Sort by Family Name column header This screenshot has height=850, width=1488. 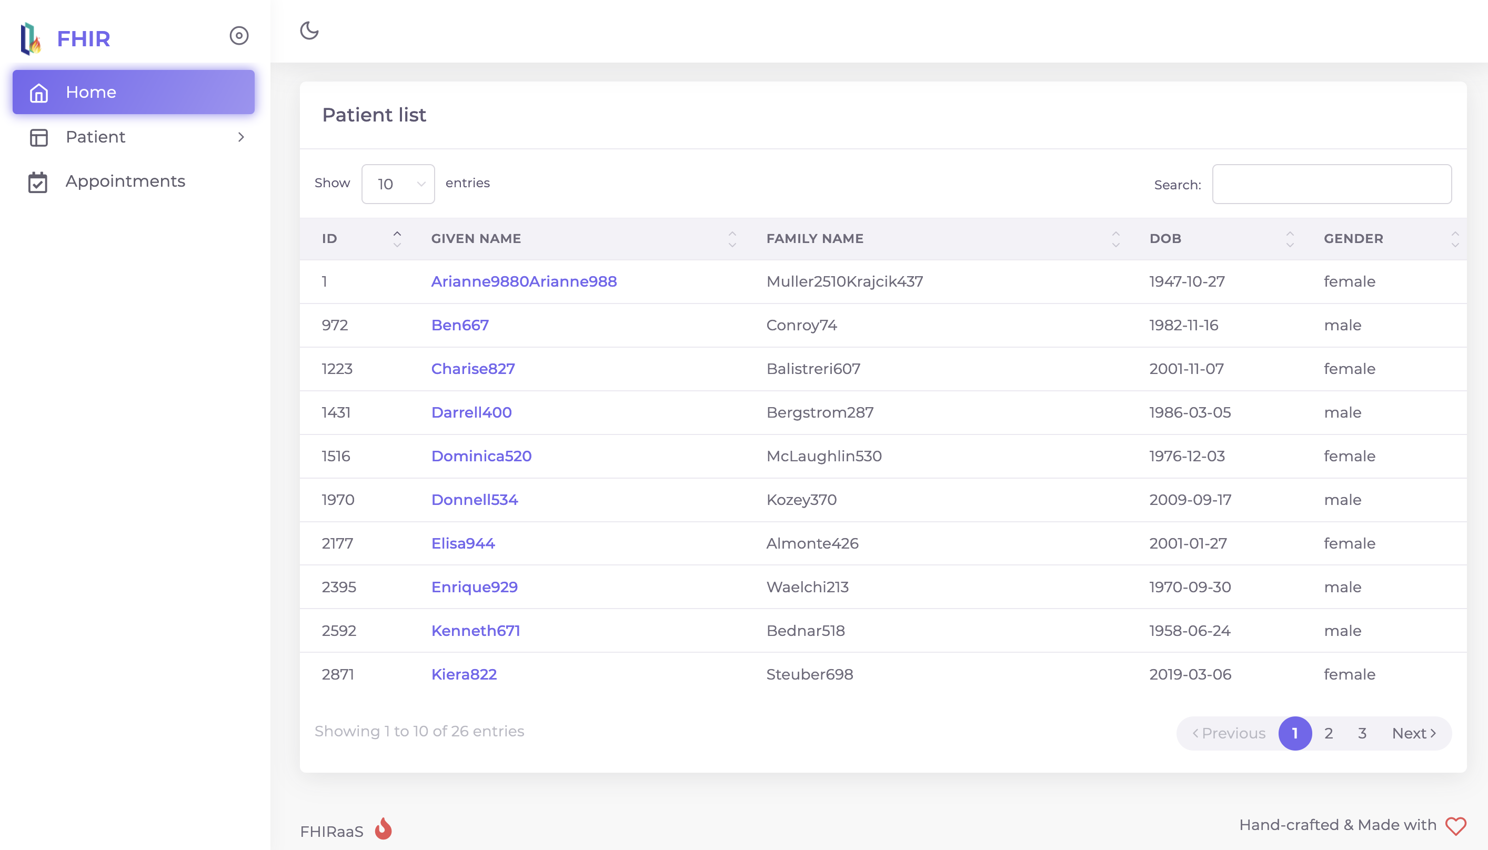(x=815, y=239)
